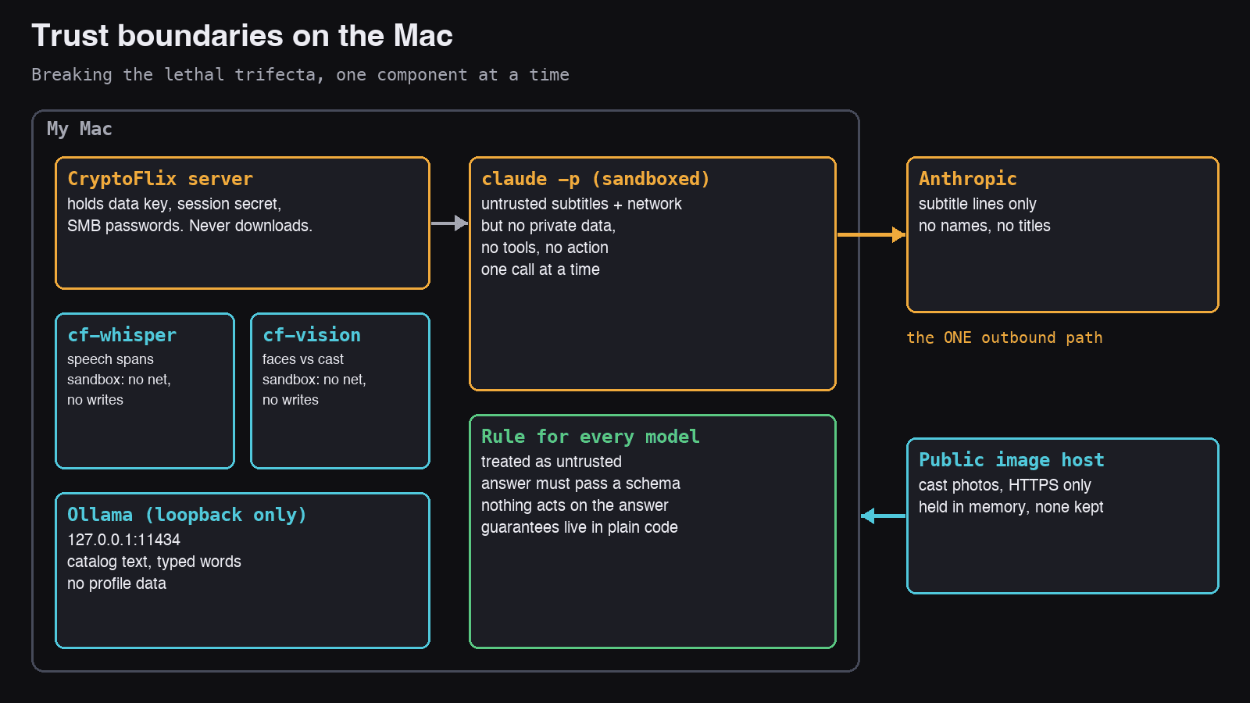Click 'SMB passwords. Never downloads.' line
Viewport: 1250px width, 703px height.
pyautogui.click(x=190, y=226)
